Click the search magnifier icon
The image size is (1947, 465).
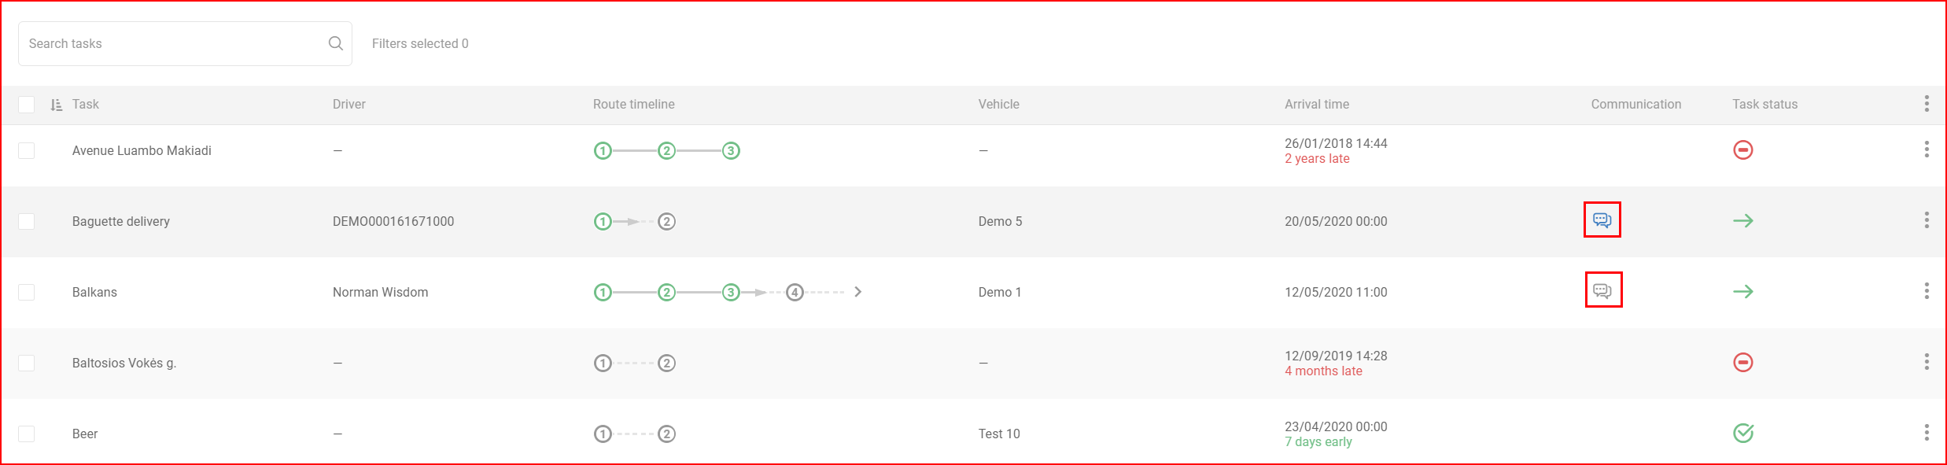point(336,43)
